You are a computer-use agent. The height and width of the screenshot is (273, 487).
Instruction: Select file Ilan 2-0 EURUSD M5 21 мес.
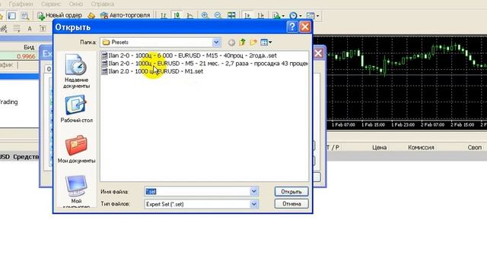tap(205, 64)
